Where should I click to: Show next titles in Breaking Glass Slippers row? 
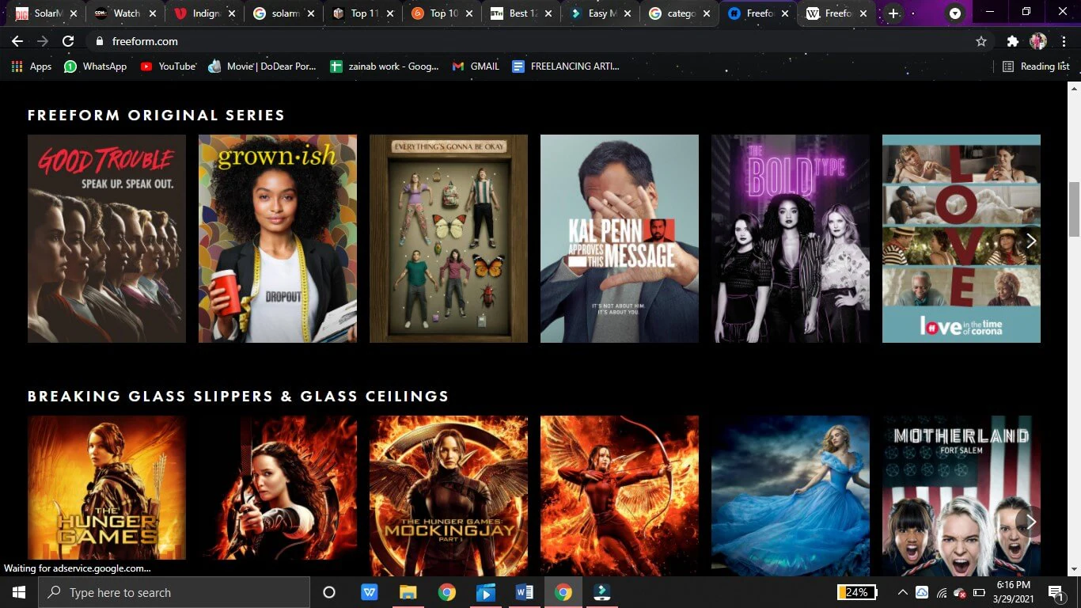pyautogui.click(x=1030, y=522)
